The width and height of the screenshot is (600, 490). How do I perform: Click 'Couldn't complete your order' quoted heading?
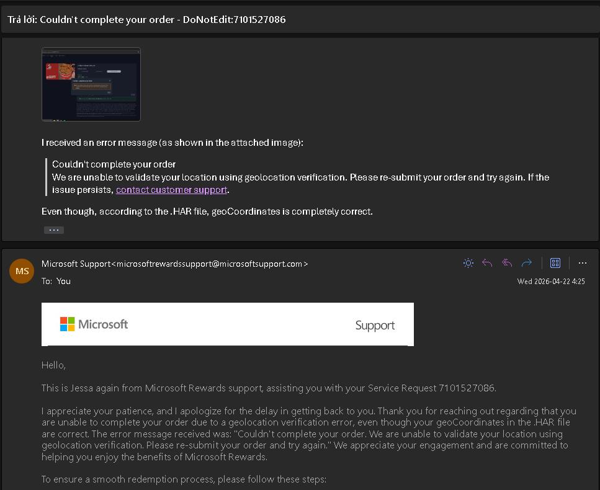click(114, 164)
